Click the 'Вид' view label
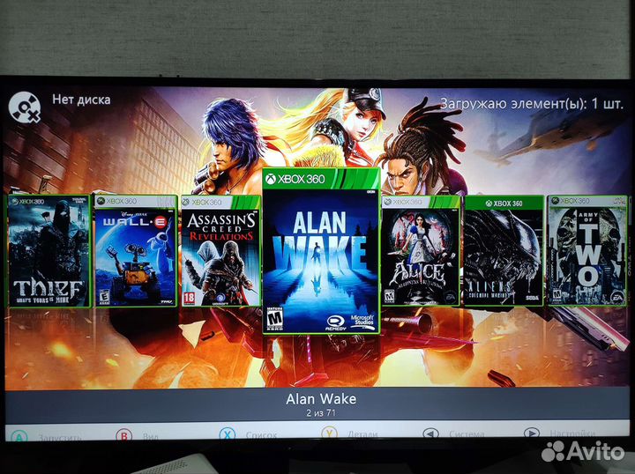Image resolution: width=635 pixels, height=474 pixels. (151, 436)
